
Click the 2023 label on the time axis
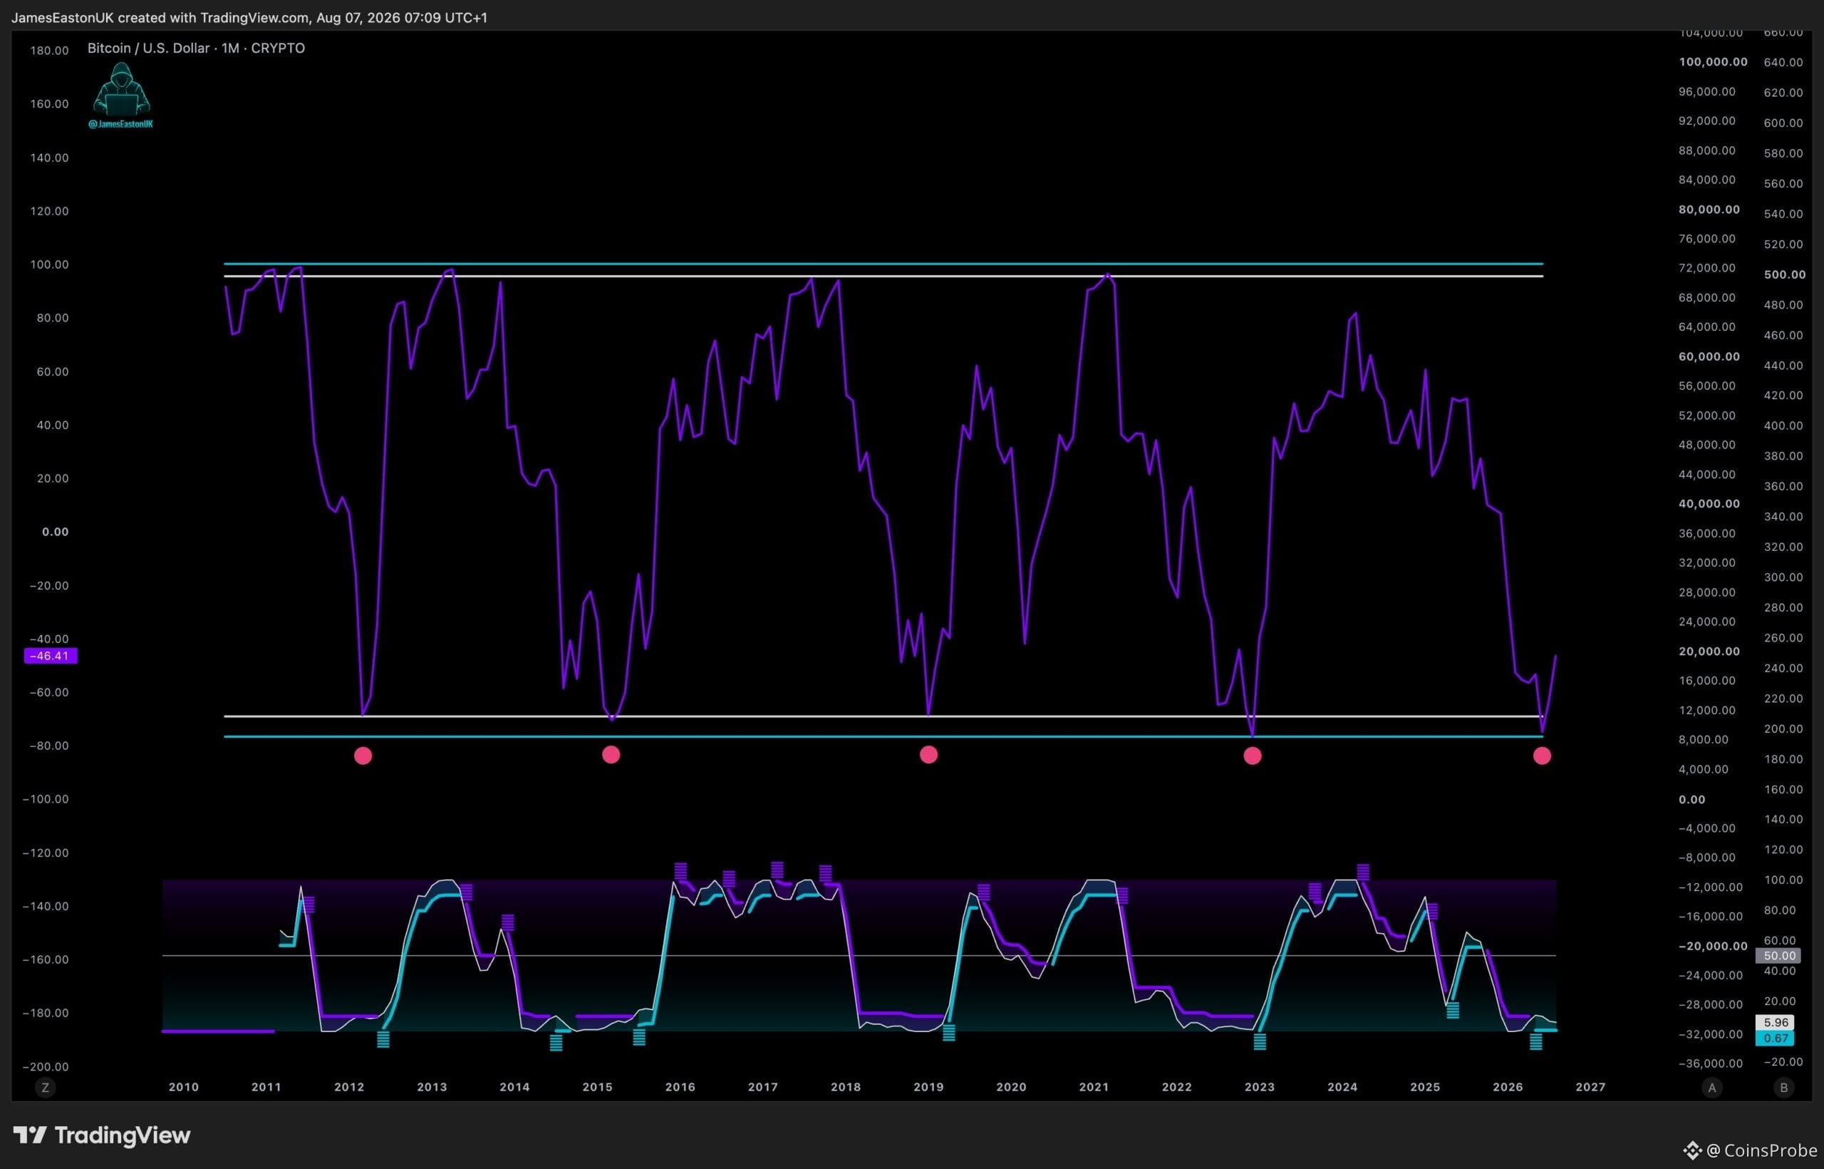(1260, 1087)
